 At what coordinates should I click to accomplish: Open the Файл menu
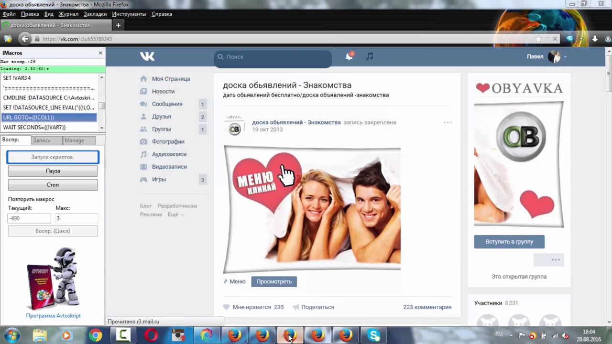click(x=9, y=14)
